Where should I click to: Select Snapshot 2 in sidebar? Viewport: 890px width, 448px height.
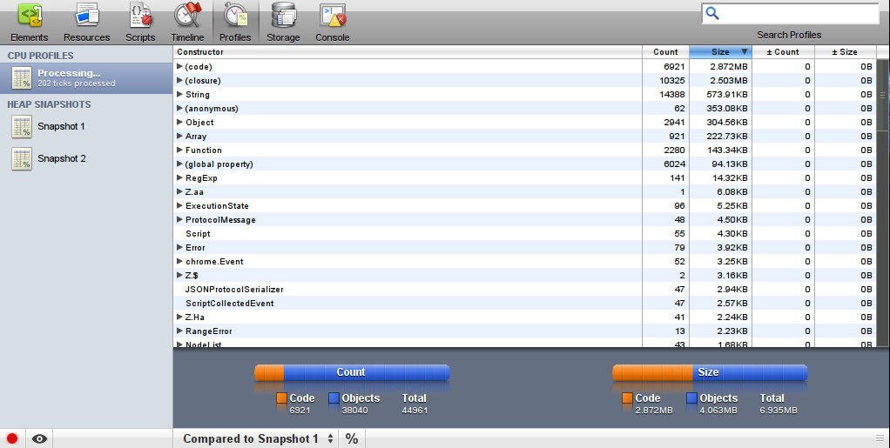[61, 159]
